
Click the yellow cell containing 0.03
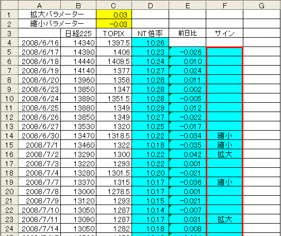pyautogui.click(x=114, y=14)
